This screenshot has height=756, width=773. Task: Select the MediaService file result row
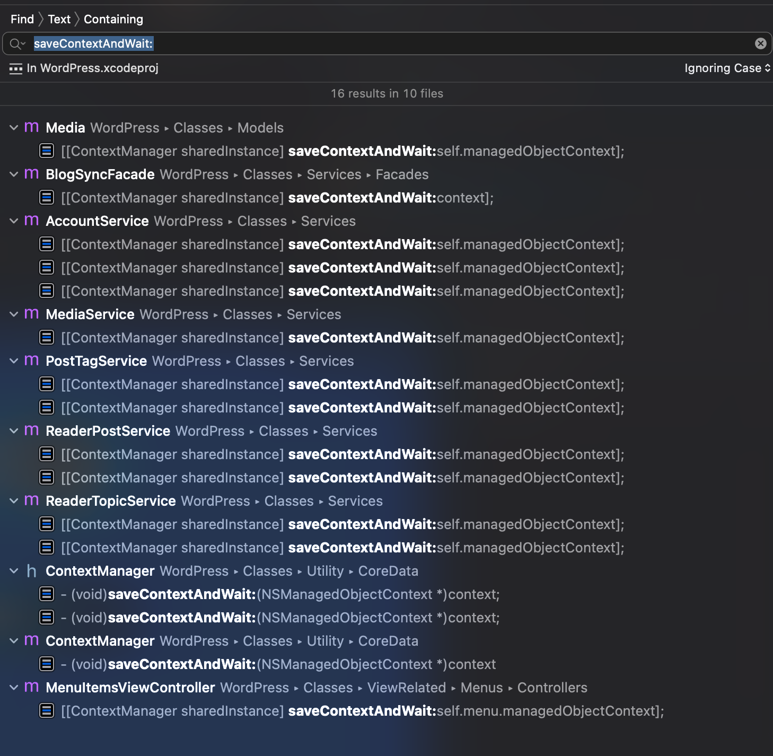point(387,314)
